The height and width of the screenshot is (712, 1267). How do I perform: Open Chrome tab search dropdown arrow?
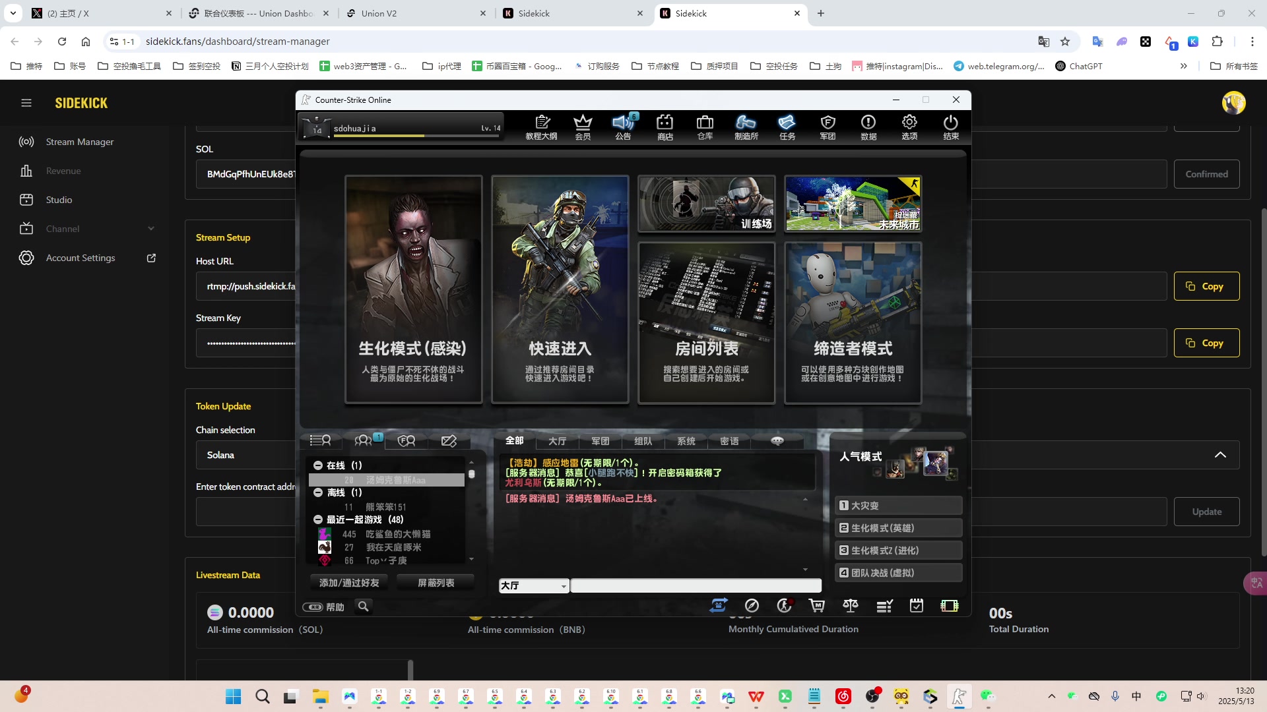tap(13, 13)
